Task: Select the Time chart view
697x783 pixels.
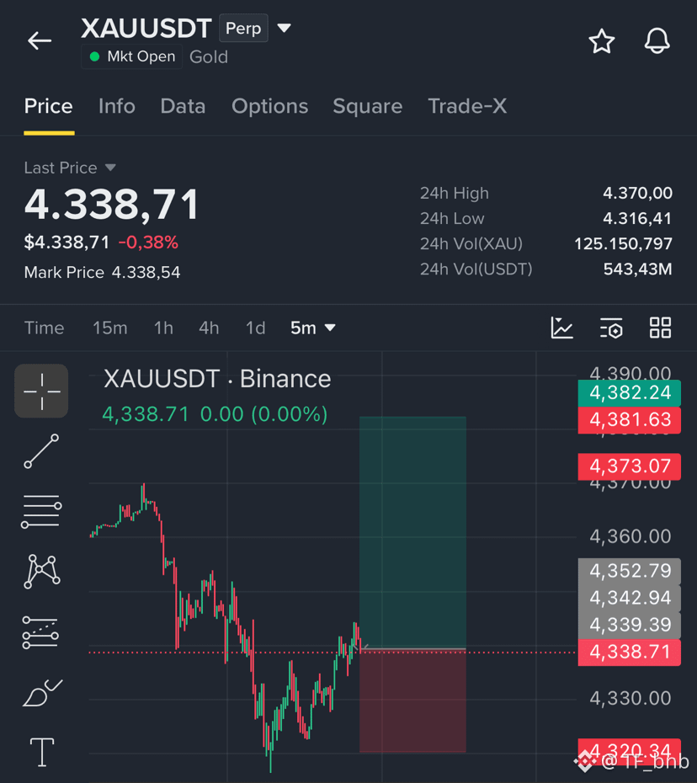Action: pyautogui.click(x=44, y=328)
